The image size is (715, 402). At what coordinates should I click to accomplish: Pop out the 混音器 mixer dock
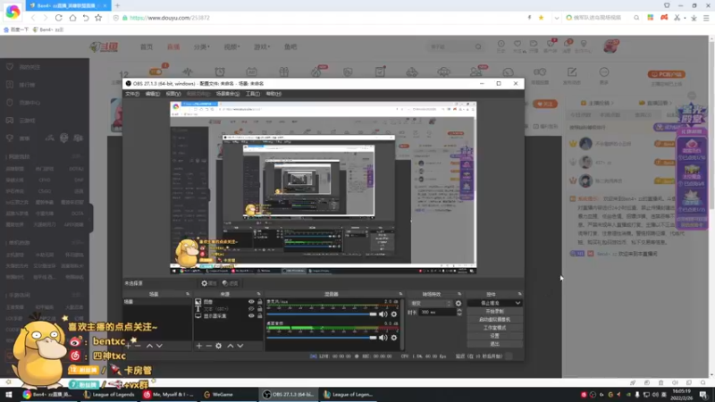point(400,295)
